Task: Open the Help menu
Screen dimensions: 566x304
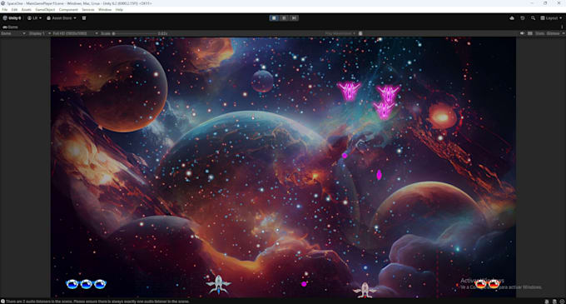Action: point(120,10)
